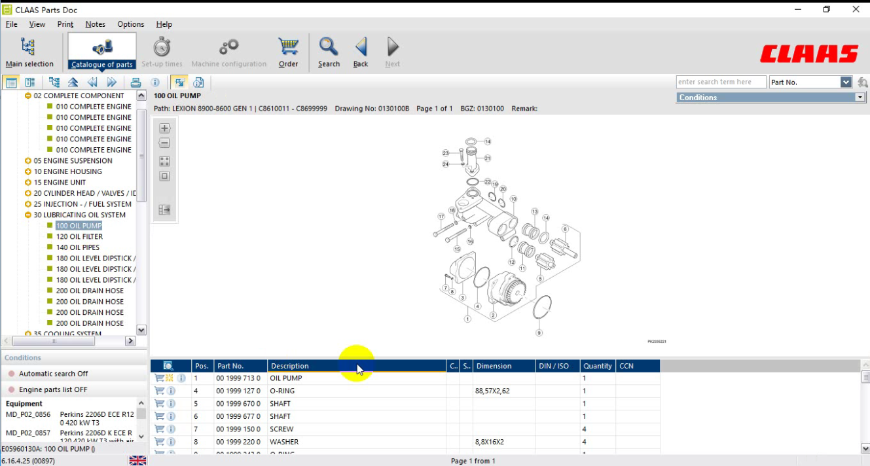Zoom out of the drawing with minus button
Image resolution: width=870 pixels, height=466 pixels.
pyautogui.click(x=164, y=143)
